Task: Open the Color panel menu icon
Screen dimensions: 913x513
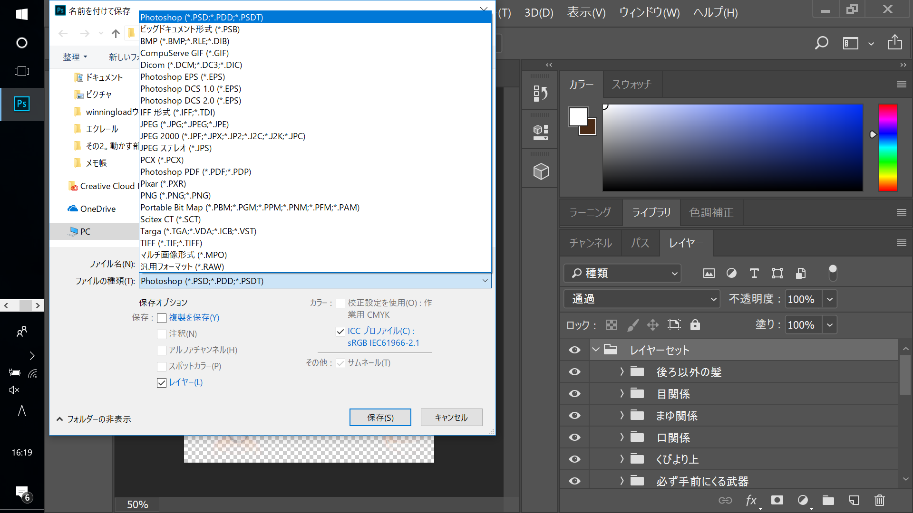Action: pos(901,84)
